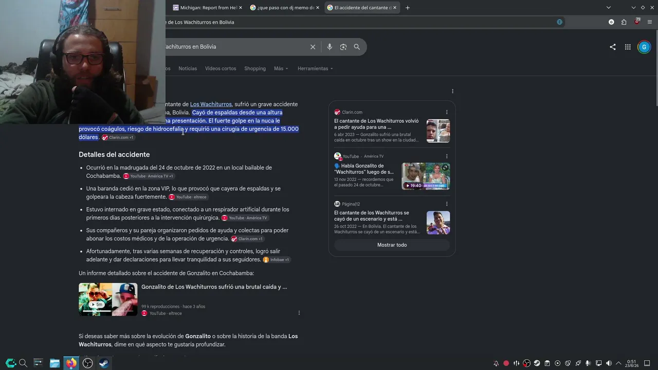
Task: Open the application launcher in the taskbar
Action: click(10, 363)
